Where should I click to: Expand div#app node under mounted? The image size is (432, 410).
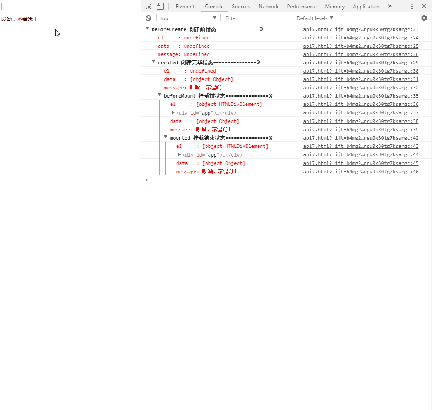[x=179, y=155]
